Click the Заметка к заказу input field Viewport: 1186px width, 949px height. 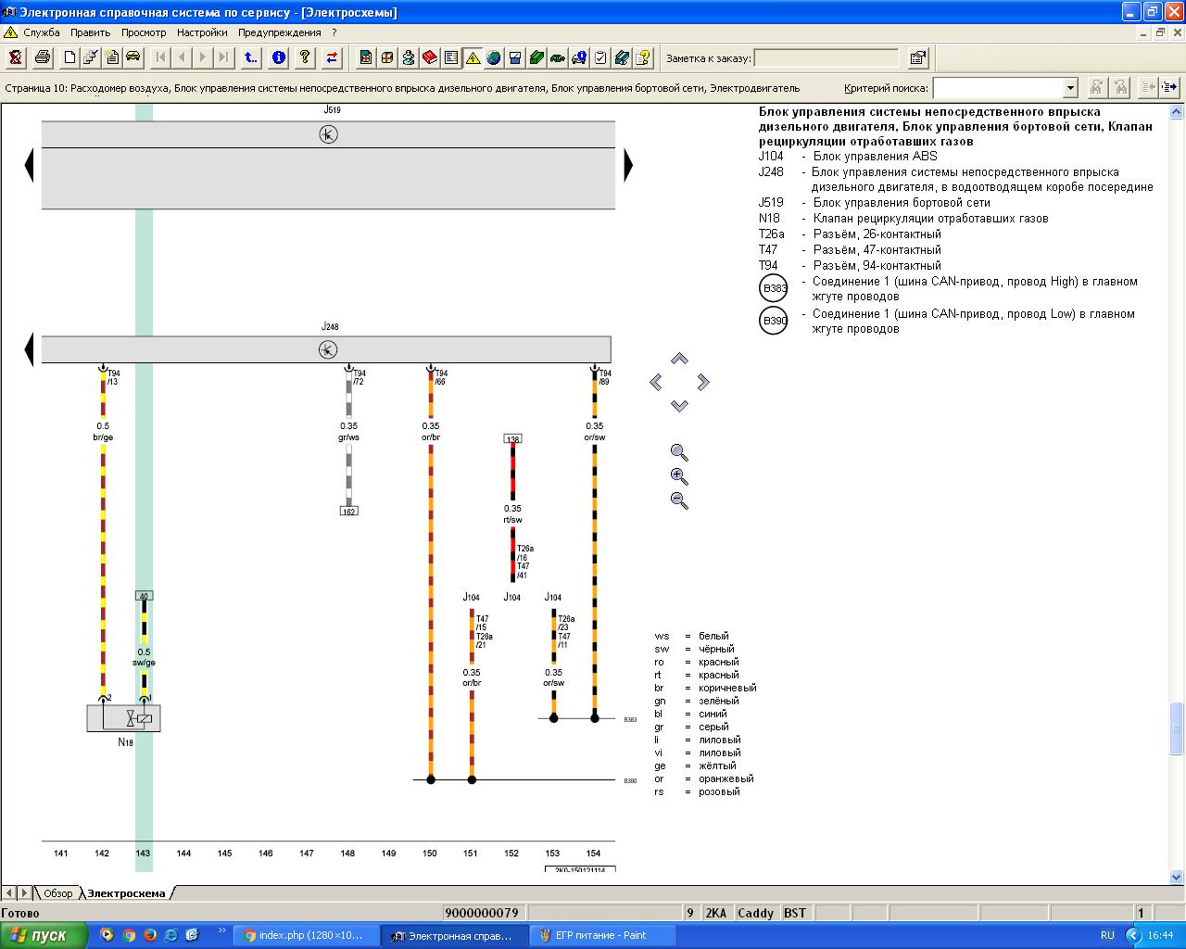[x=826, y=58]
